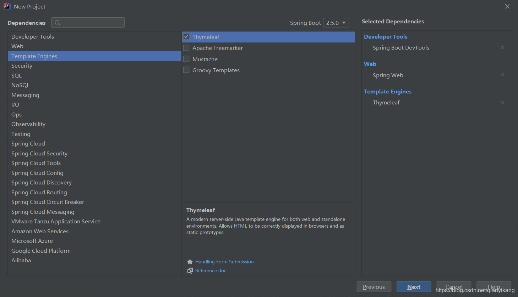
Task: Click Thymeleaf in selected dependencies panel
Action: (386, 102)
